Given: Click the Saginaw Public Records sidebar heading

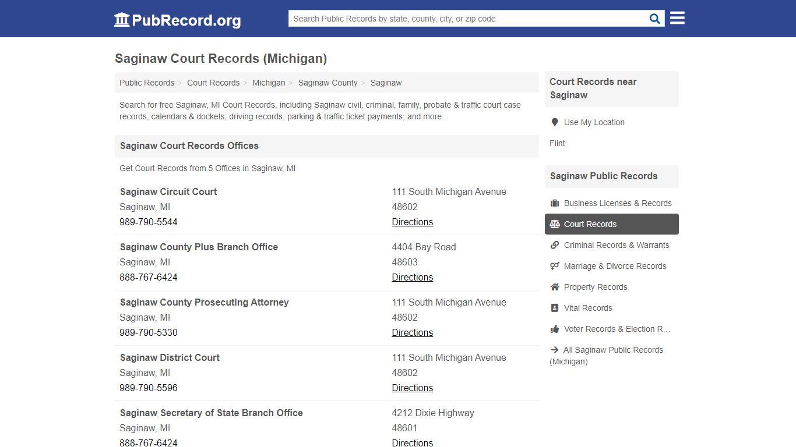Looking at the screenshot, I should coord(604,176).
